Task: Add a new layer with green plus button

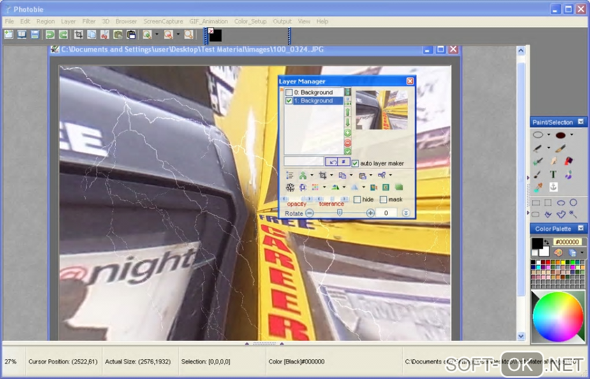Action: coord(348,133)
